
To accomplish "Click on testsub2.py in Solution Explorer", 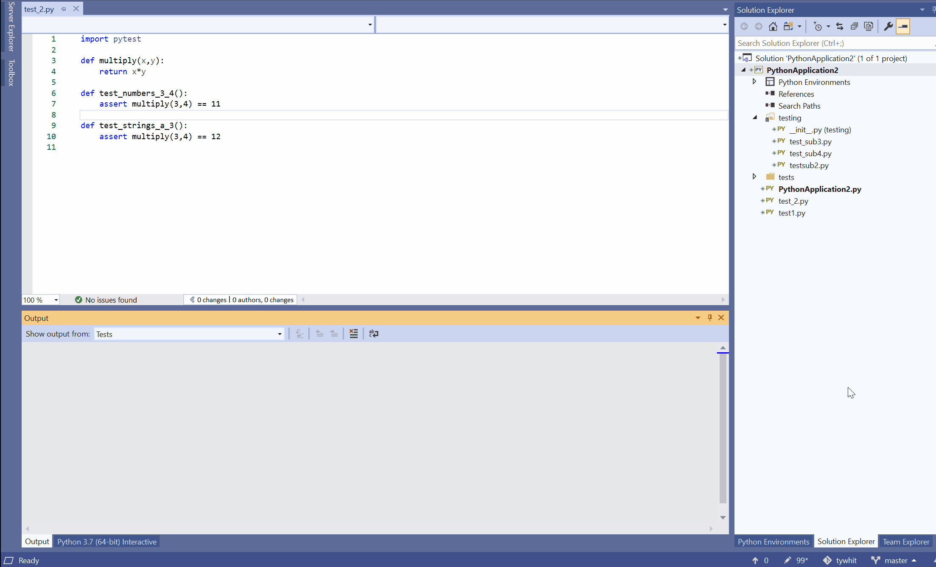I will click(x=808, y=165).
